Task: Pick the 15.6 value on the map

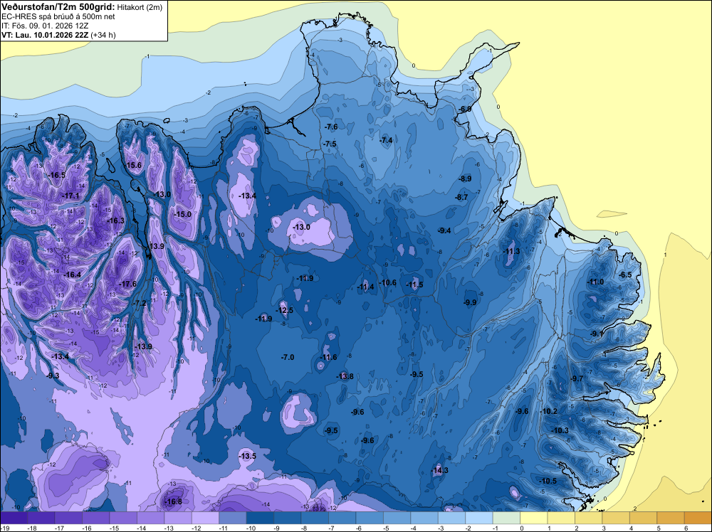Action: 134,165
